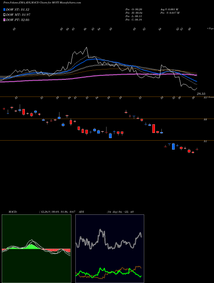
Task: Click the 'ADX' panel heading
Action: tap(81, 212)
